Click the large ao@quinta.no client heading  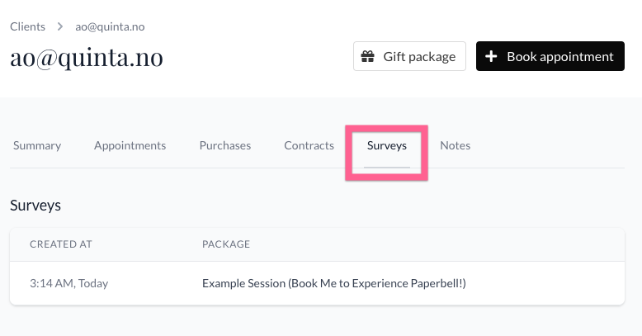pyautogui.click(x=87, y=57)
